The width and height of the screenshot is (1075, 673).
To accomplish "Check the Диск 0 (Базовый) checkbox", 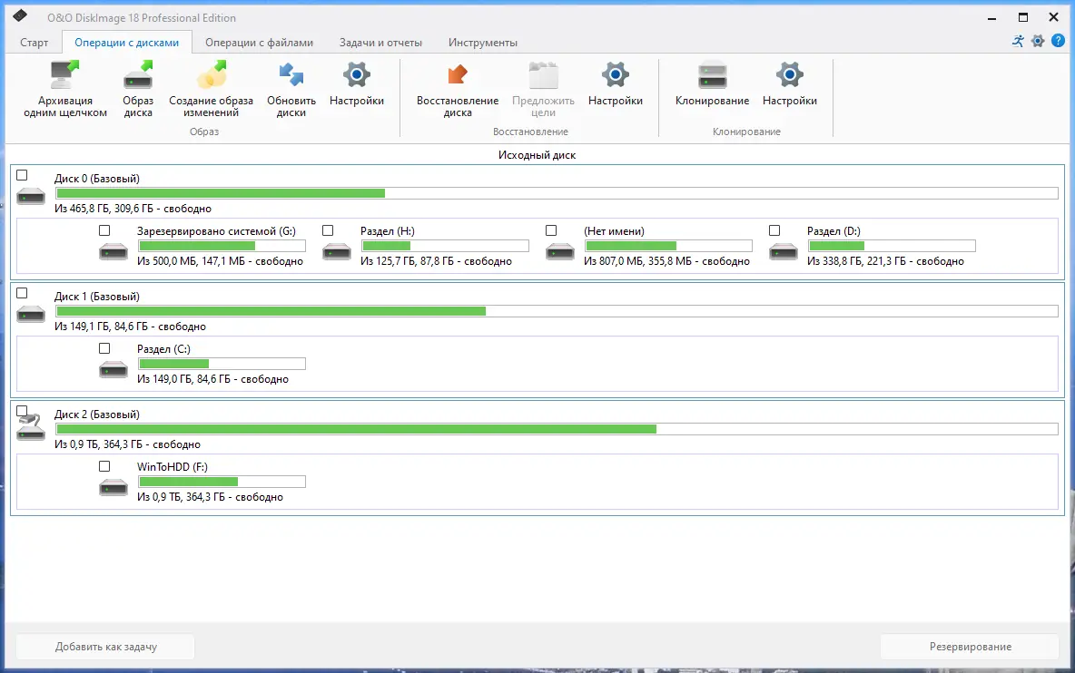I will click(x=22, y=175).
